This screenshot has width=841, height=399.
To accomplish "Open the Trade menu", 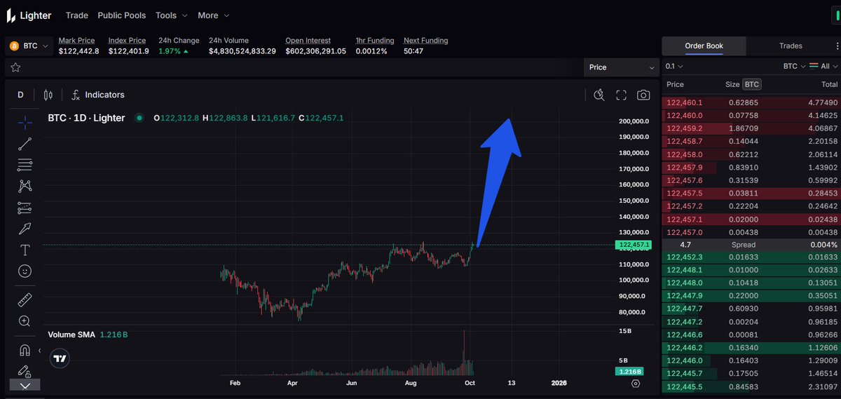I will (77, 15).
